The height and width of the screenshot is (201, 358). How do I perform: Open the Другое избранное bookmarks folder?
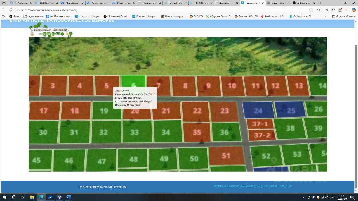[x=343, y=16]
